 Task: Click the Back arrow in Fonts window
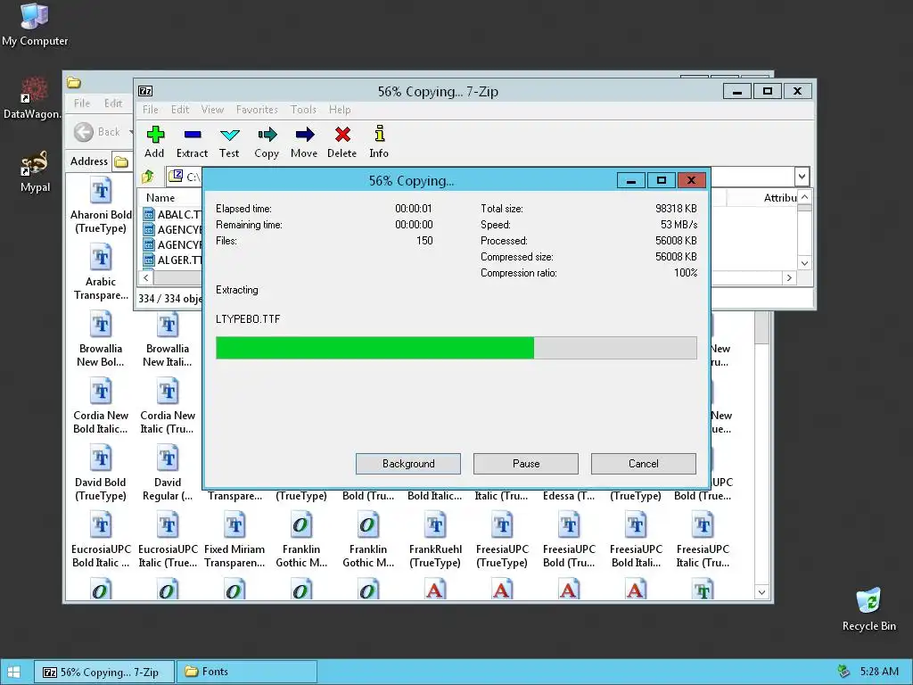coord(84,132)
